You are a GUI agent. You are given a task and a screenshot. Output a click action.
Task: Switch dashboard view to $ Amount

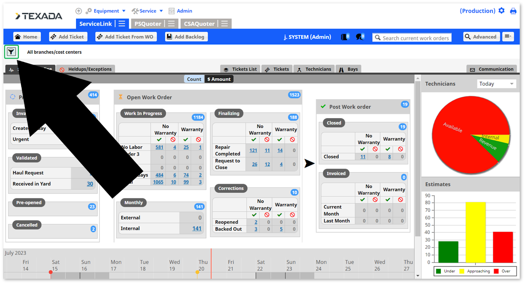pyautogui.click(x=219, y=79)
